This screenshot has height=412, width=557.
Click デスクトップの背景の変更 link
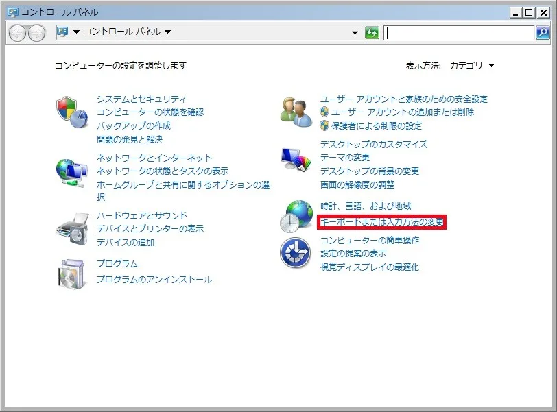click(x=370, y=171)
